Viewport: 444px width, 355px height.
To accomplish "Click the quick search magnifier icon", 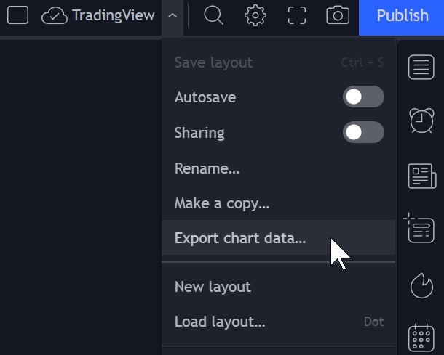I will coord(213,15).
